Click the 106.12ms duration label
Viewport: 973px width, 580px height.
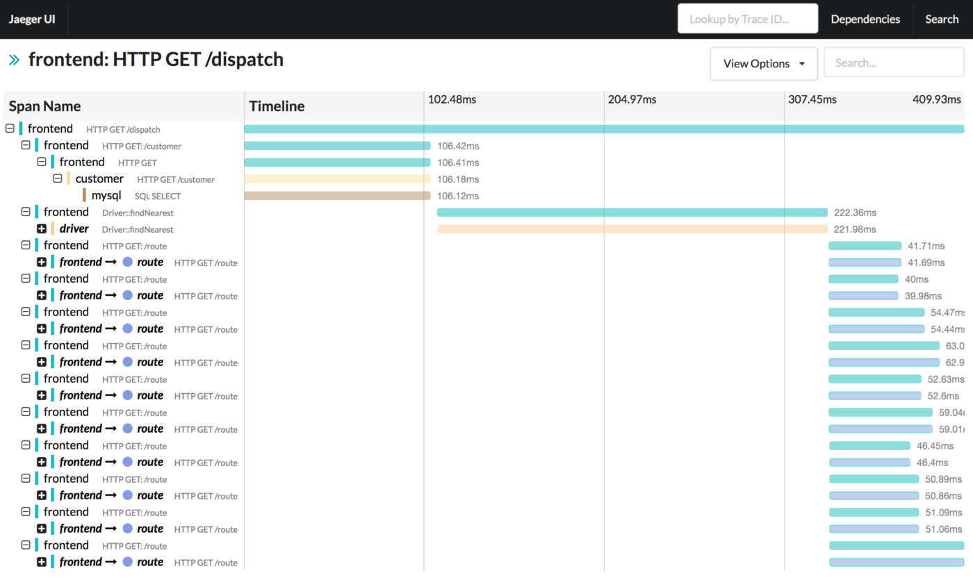coord(458,196)
